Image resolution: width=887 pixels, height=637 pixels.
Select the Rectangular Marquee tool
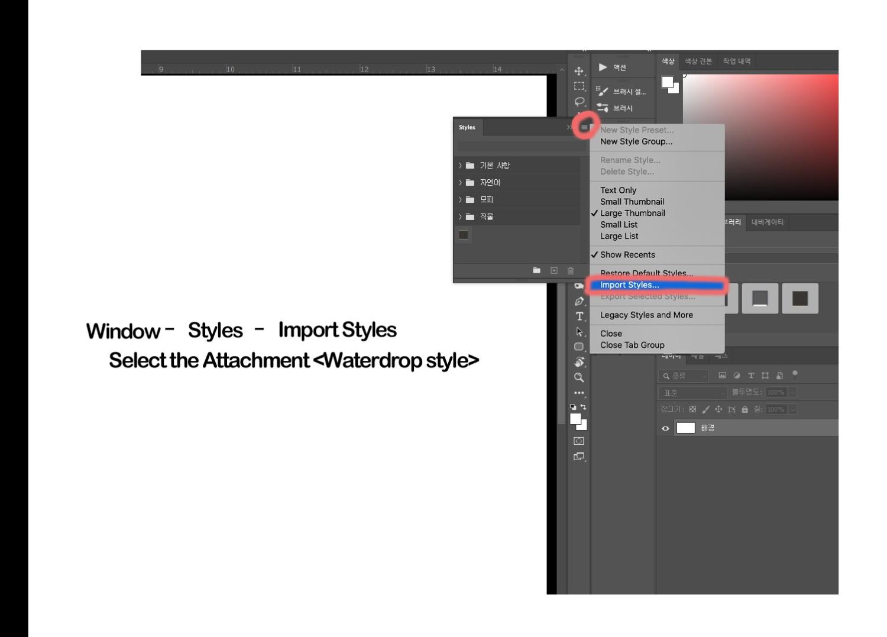click(x=579, y=86)
